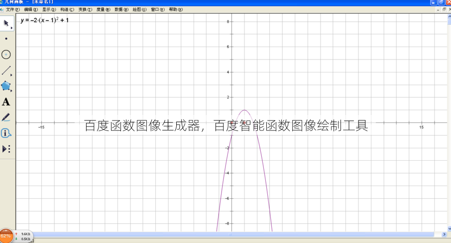Click the x-axis tick label 15

coord(421,127)
